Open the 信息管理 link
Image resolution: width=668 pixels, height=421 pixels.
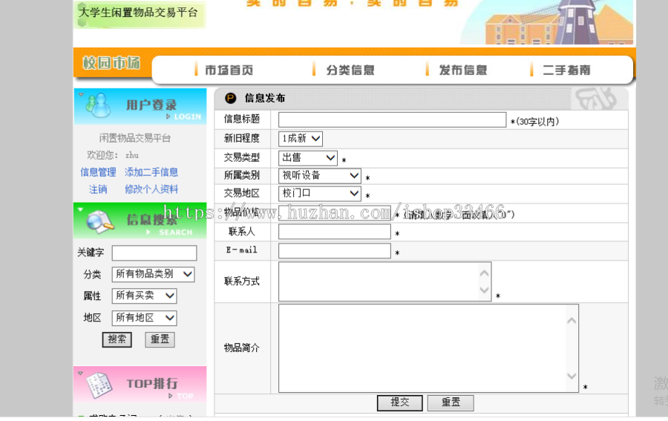click(x=98, y=172)
